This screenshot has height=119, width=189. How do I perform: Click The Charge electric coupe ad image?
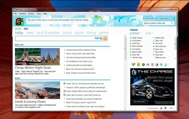pyautogui.click(x=152, y=87)
